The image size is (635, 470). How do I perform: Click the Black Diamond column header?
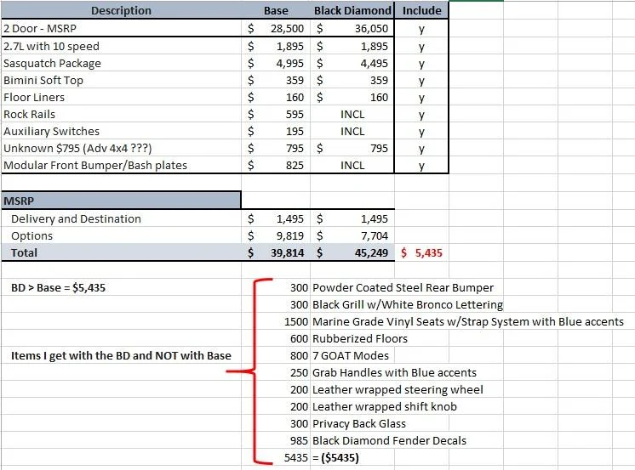(x=352, y=10)
